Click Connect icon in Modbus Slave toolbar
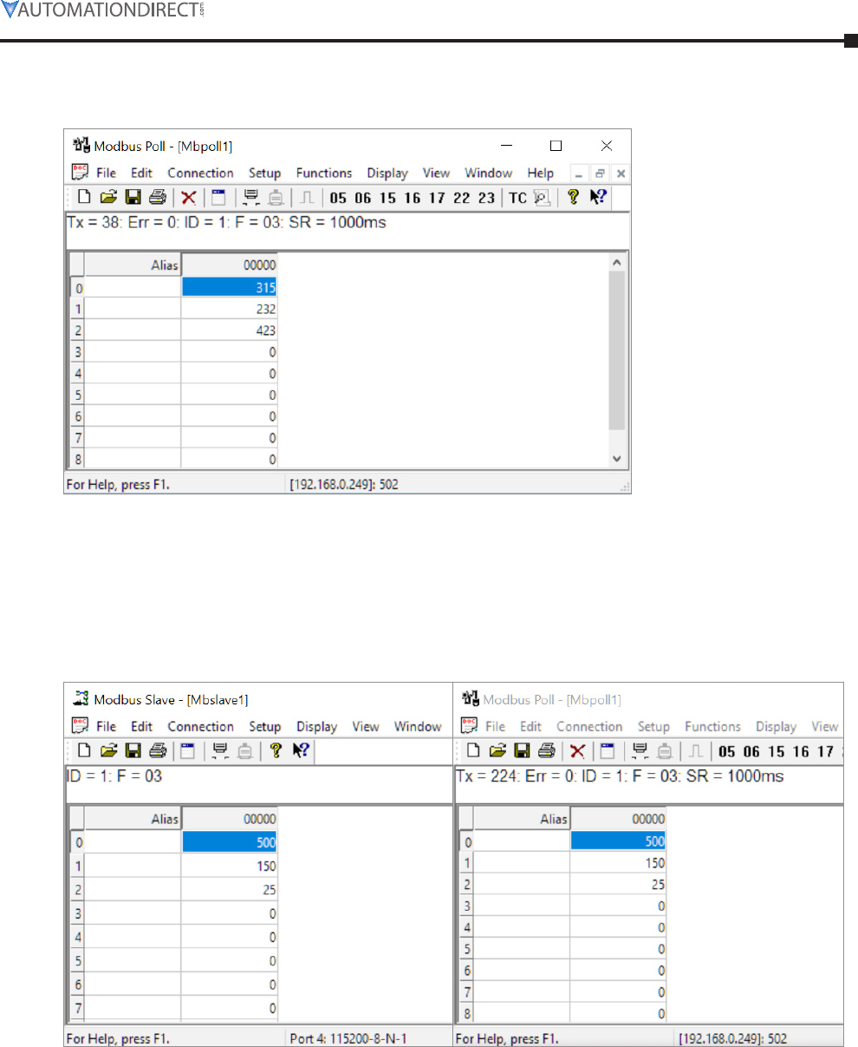 click(220, 751)
